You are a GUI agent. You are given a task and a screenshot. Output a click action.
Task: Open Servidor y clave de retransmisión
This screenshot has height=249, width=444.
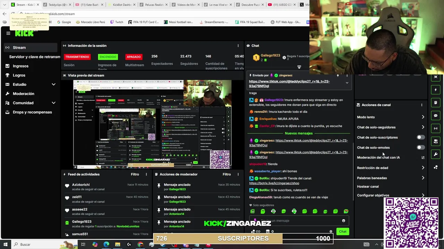[35, 57]
